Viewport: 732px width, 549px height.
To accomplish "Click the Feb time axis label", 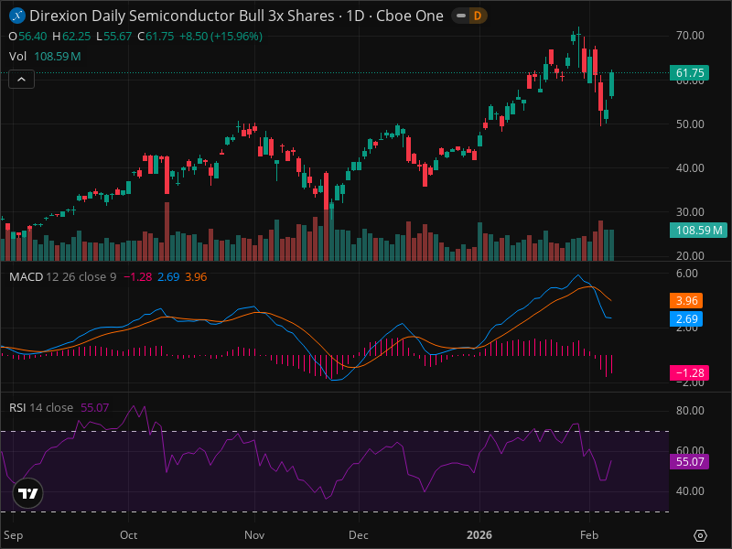I will 589,535.
